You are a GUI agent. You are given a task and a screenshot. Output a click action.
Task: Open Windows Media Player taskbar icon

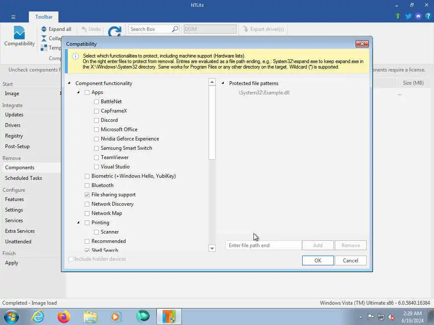(x=116, y=317)
